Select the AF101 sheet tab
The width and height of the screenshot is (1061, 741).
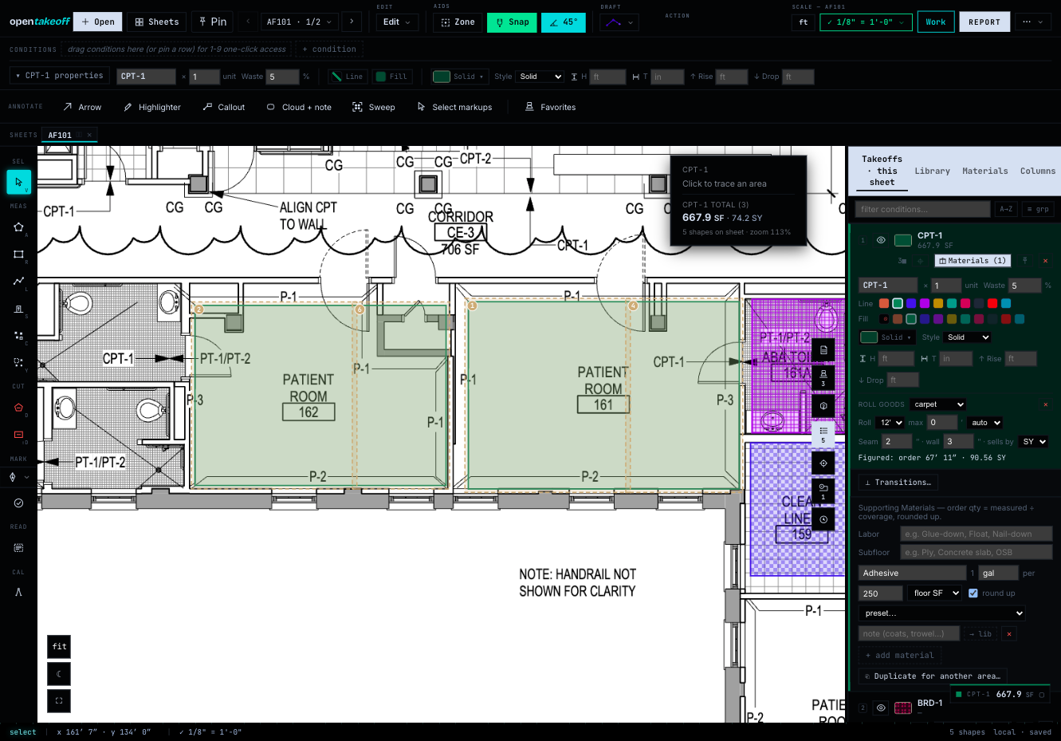click(60, 135)
